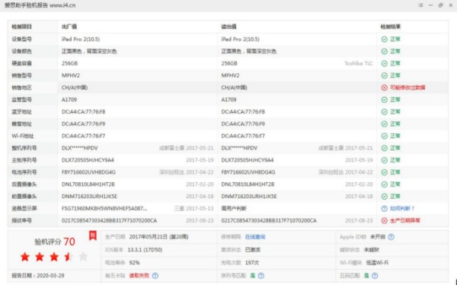Click the red X icon in the 指纹串号 row

(384, 220)
